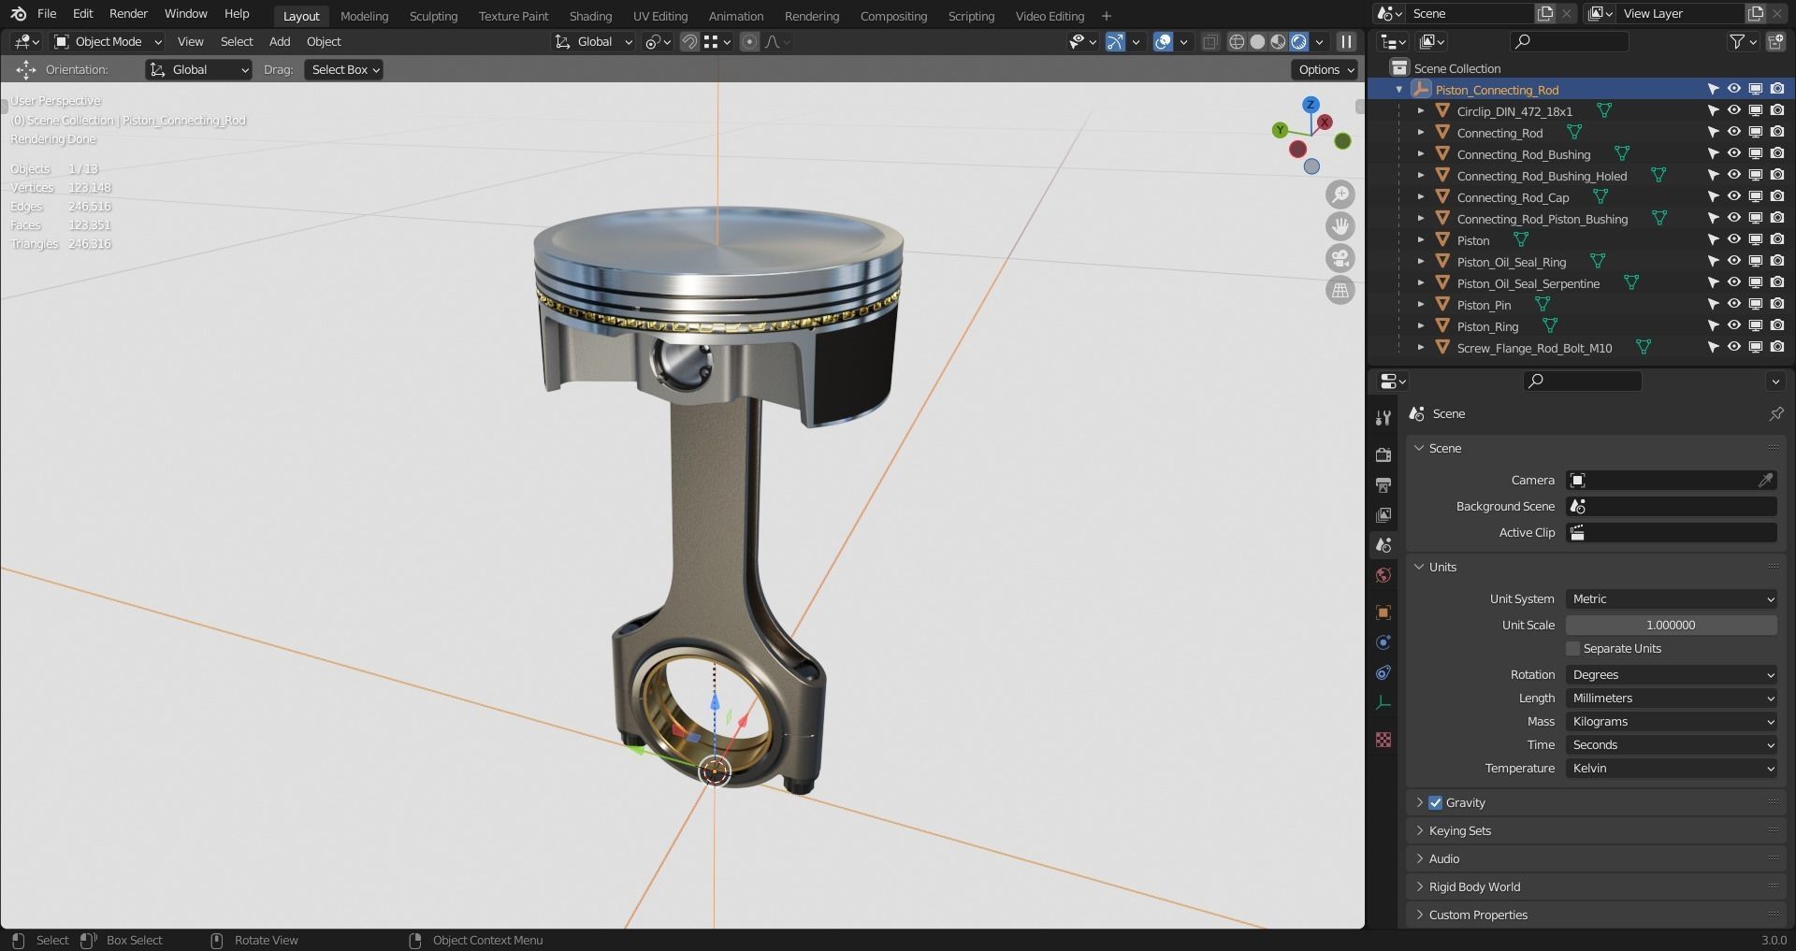Click the Blender logo icon
The height and width of the screenshot is (951, 1796).
click(x=18, y=13)
